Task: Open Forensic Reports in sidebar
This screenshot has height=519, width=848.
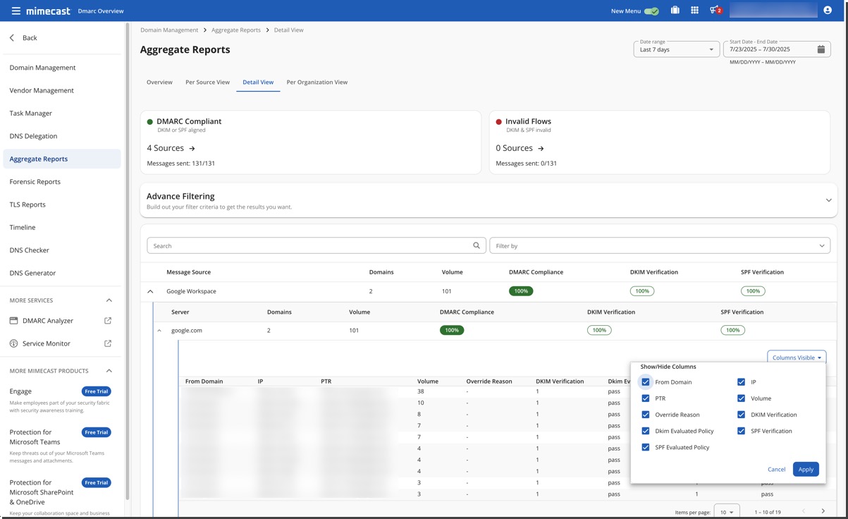Action: tap(35, 181)
